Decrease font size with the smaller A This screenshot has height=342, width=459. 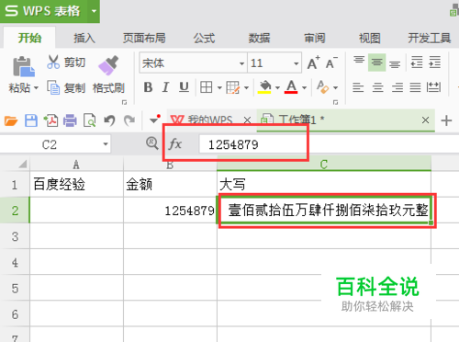(331, 63)
